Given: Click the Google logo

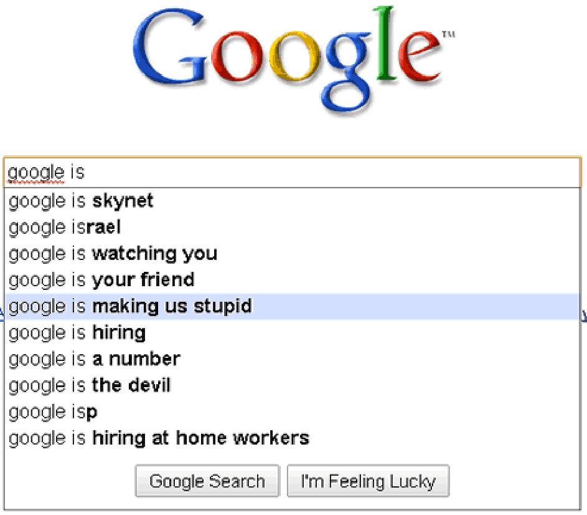Looking at the screenshot, I should coord(294,60).
